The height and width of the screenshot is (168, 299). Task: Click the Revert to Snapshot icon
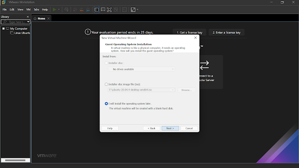point(82,9)
